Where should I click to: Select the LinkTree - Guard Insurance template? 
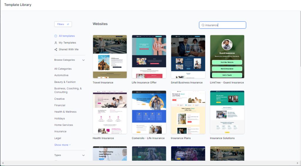[x=227, y=57]
